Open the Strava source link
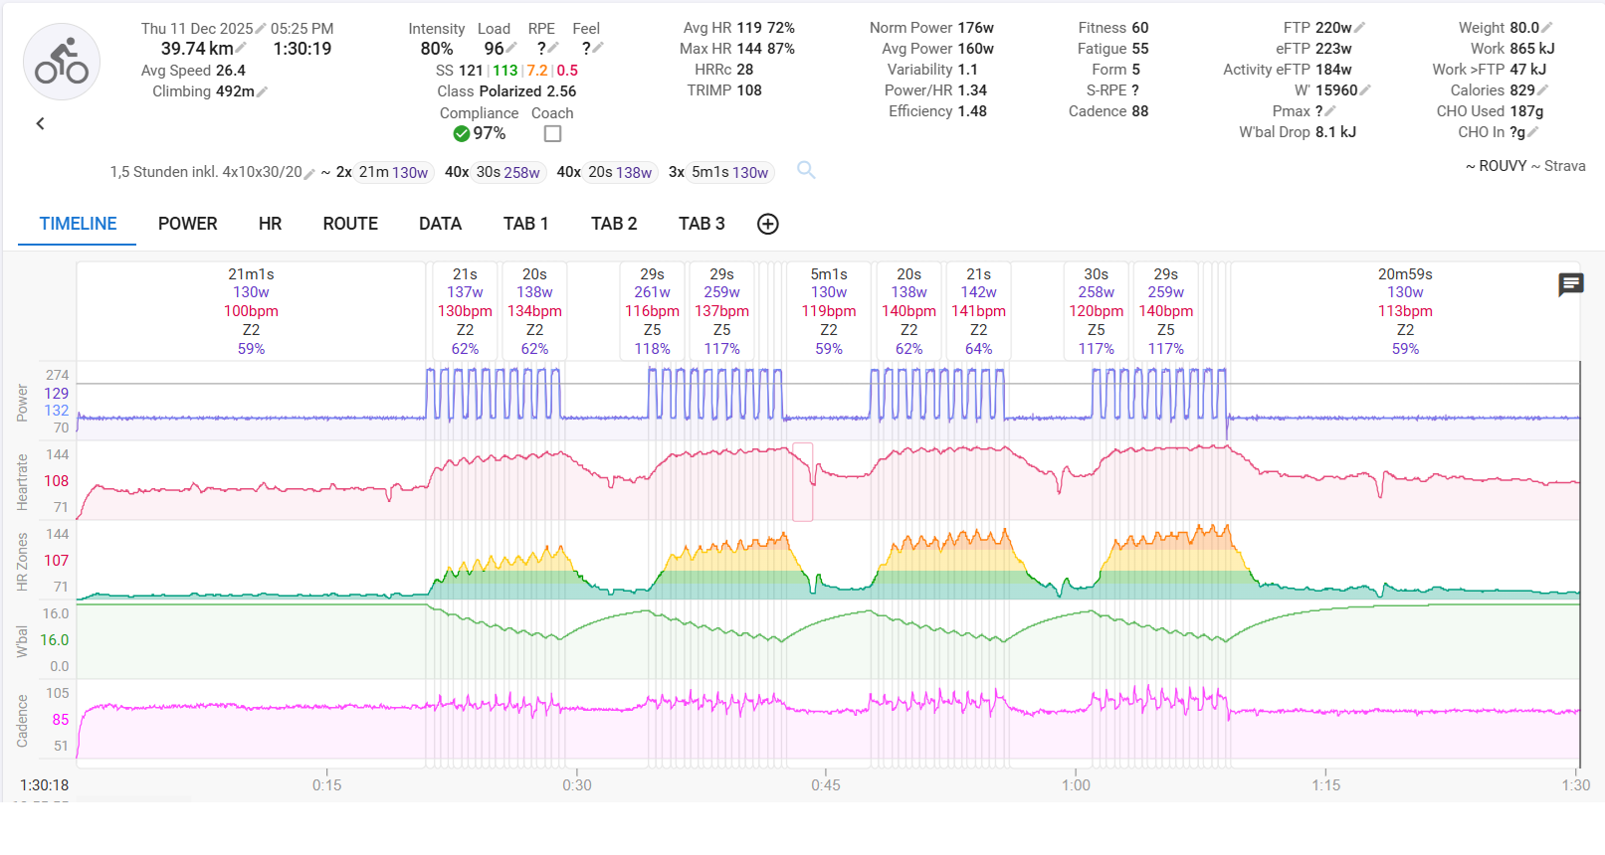 [x=1564, y=166]
